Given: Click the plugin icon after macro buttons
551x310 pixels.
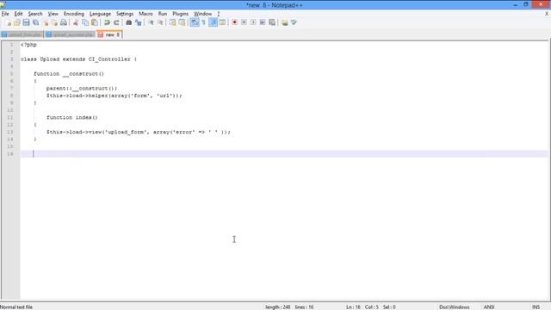Looking at the screenshot, I should [x=285, y=22].
